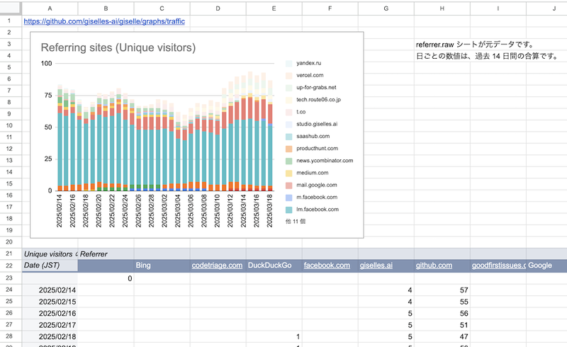Open the github.com column header link
The width and height of the screenshot is (567, 347).
click(434, 266)
